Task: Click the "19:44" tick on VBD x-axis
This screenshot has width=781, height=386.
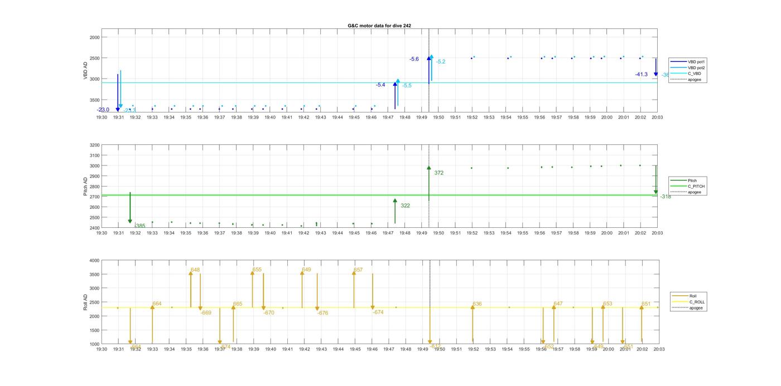Action: [x=338, y=118]
